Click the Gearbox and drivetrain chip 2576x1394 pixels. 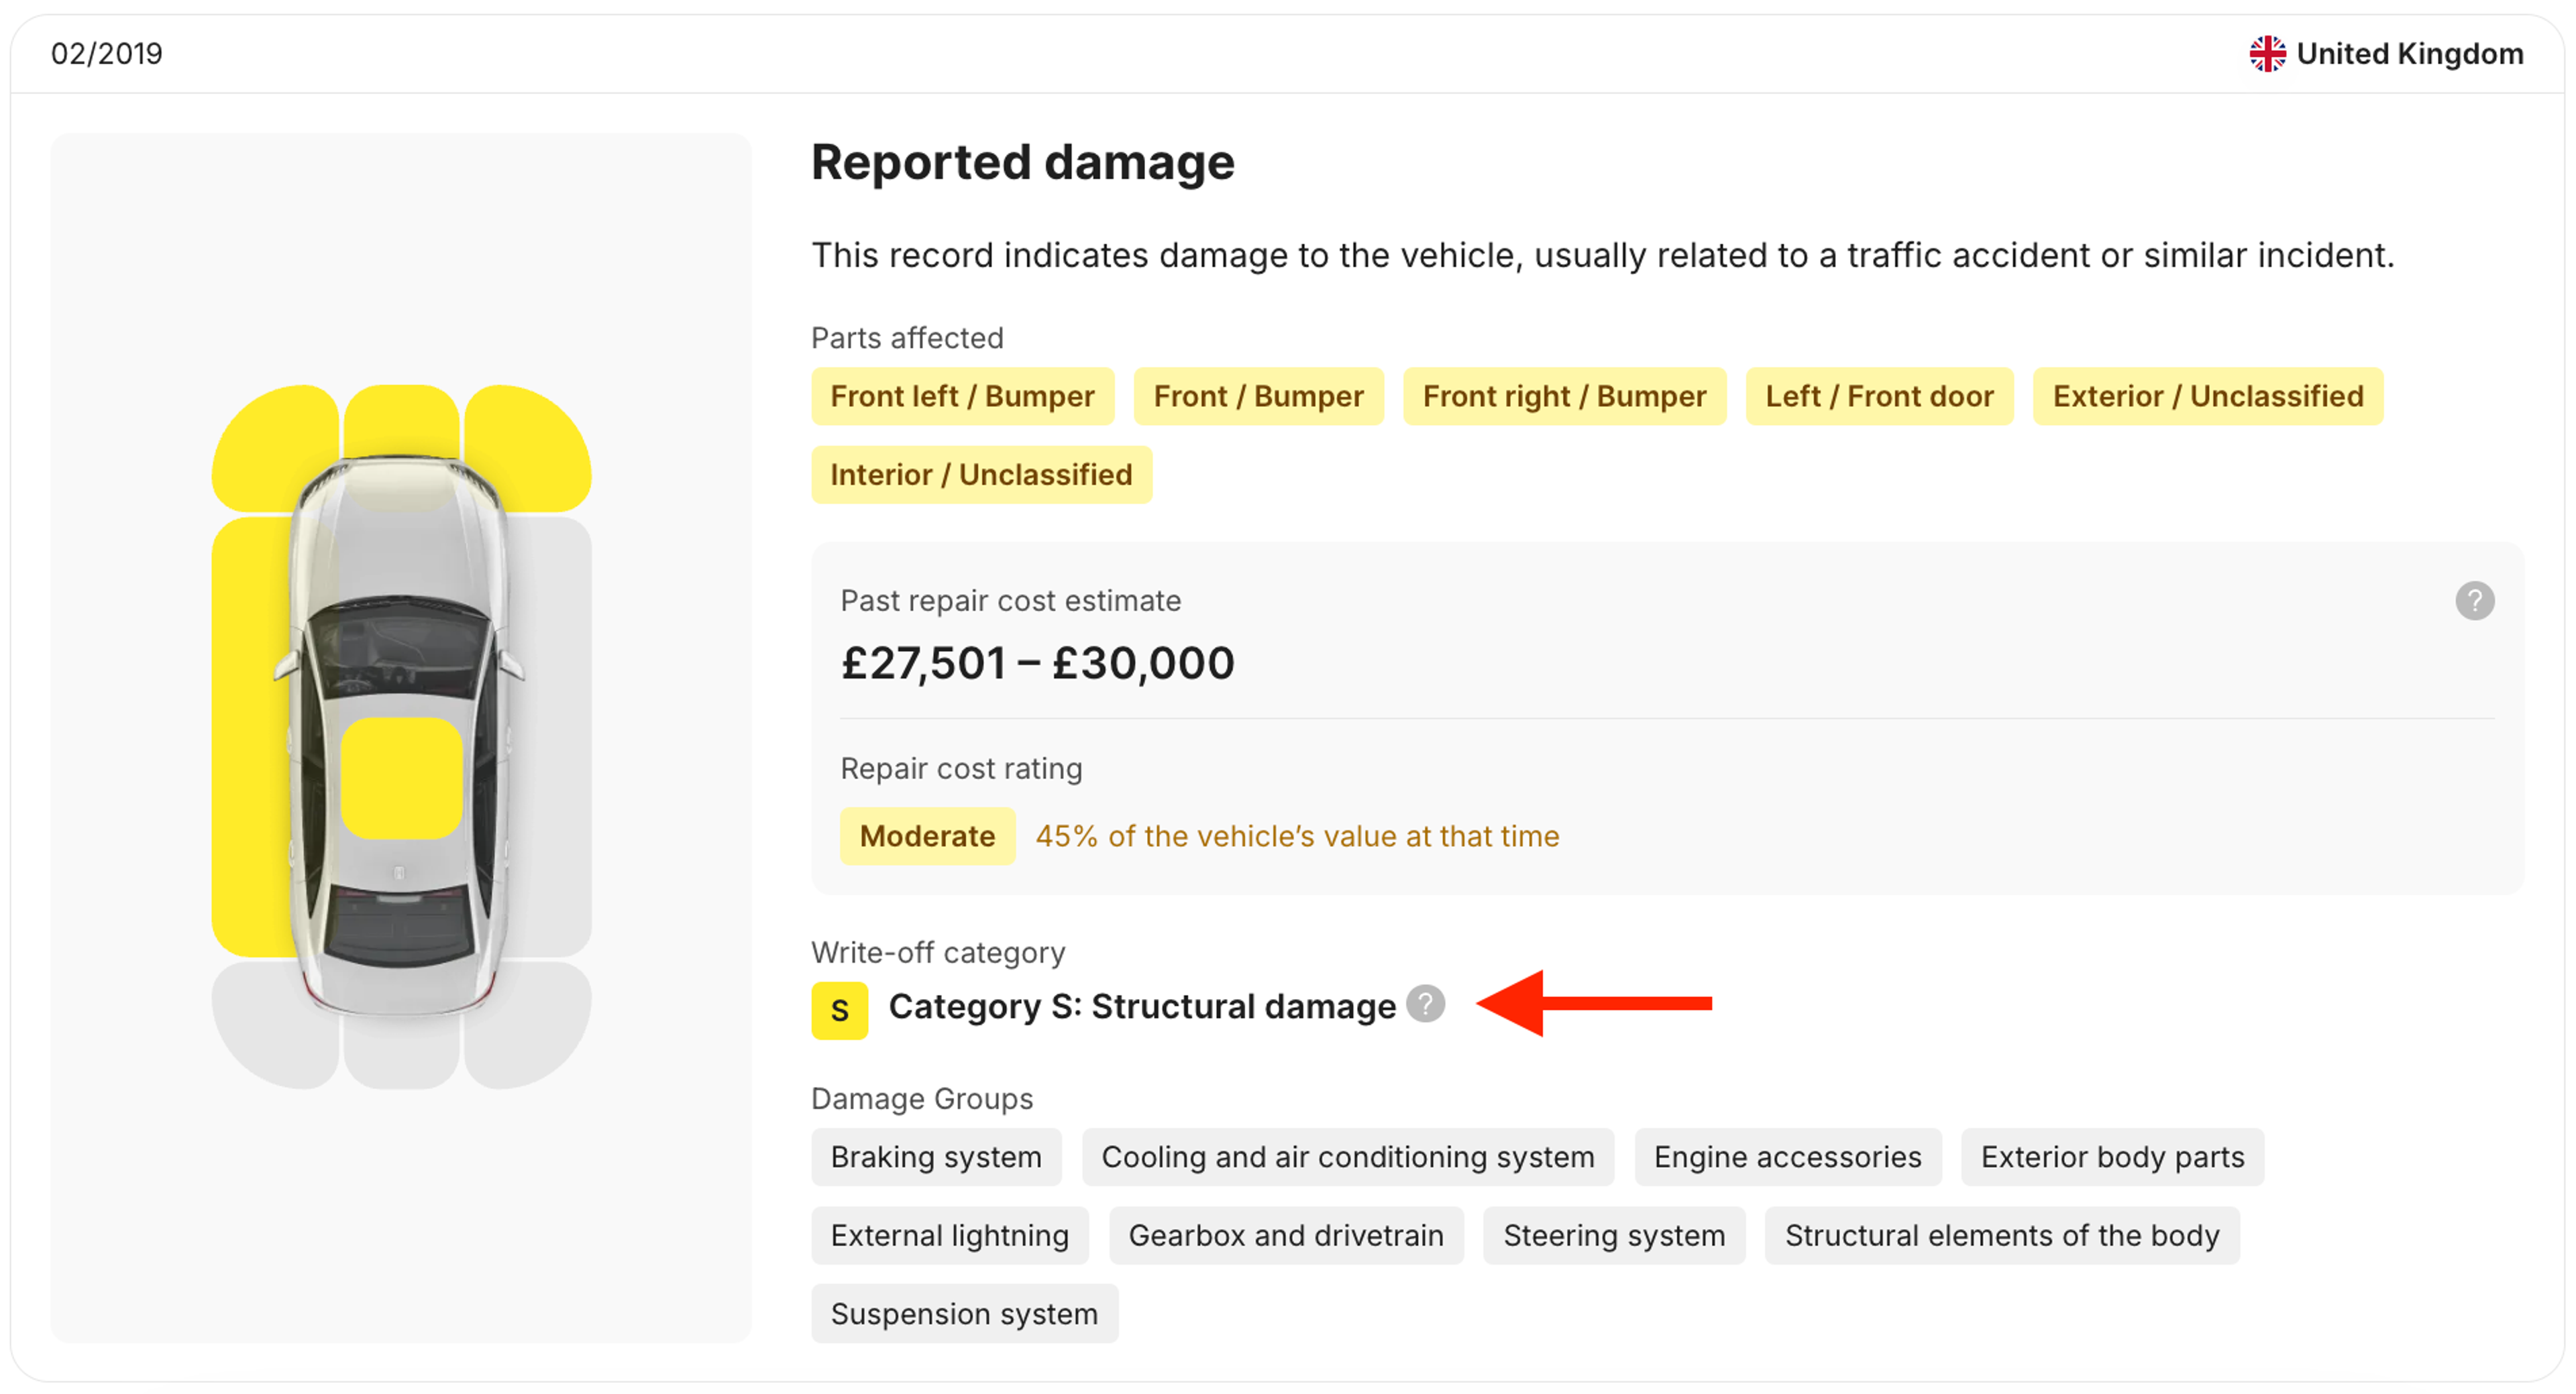(x=1286, y=1235)
